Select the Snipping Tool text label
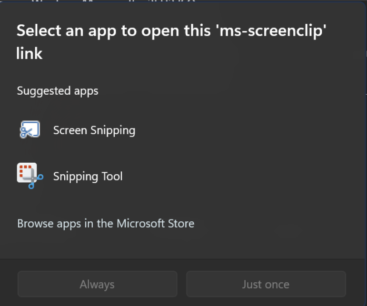 (88, 177)
